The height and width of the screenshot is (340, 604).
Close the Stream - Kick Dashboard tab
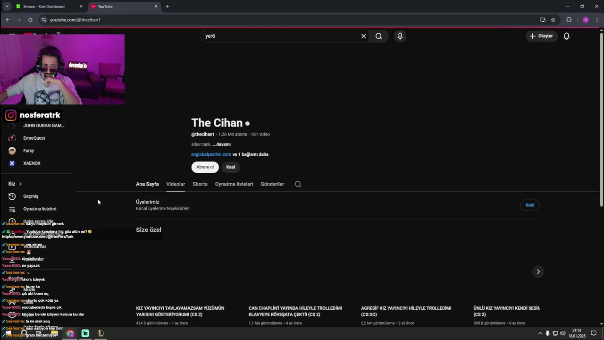[x=81, y=6]
